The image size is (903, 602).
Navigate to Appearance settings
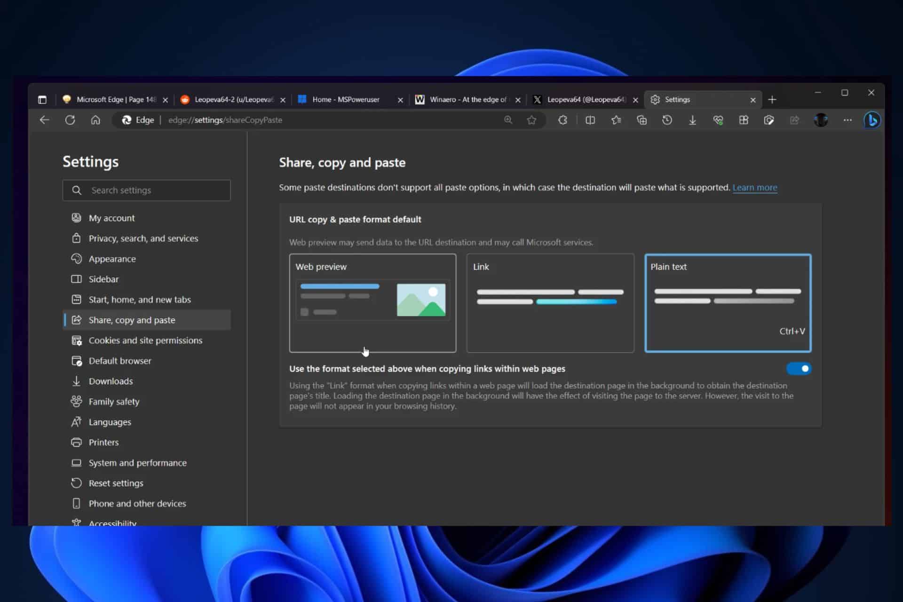coord(112,259)
